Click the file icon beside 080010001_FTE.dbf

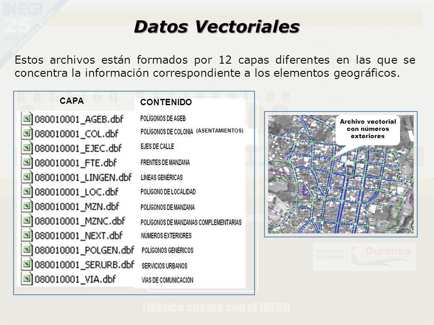click(x=27, y=162)
